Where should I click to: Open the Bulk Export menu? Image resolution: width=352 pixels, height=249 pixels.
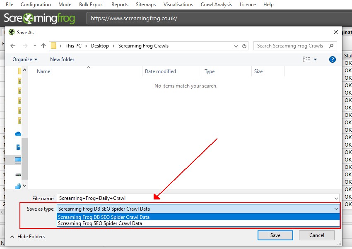[92, 5]
